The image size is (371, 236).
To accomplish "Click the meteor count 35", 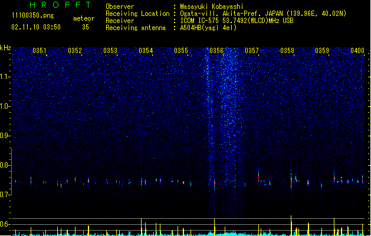I will (x=86, y=27).
